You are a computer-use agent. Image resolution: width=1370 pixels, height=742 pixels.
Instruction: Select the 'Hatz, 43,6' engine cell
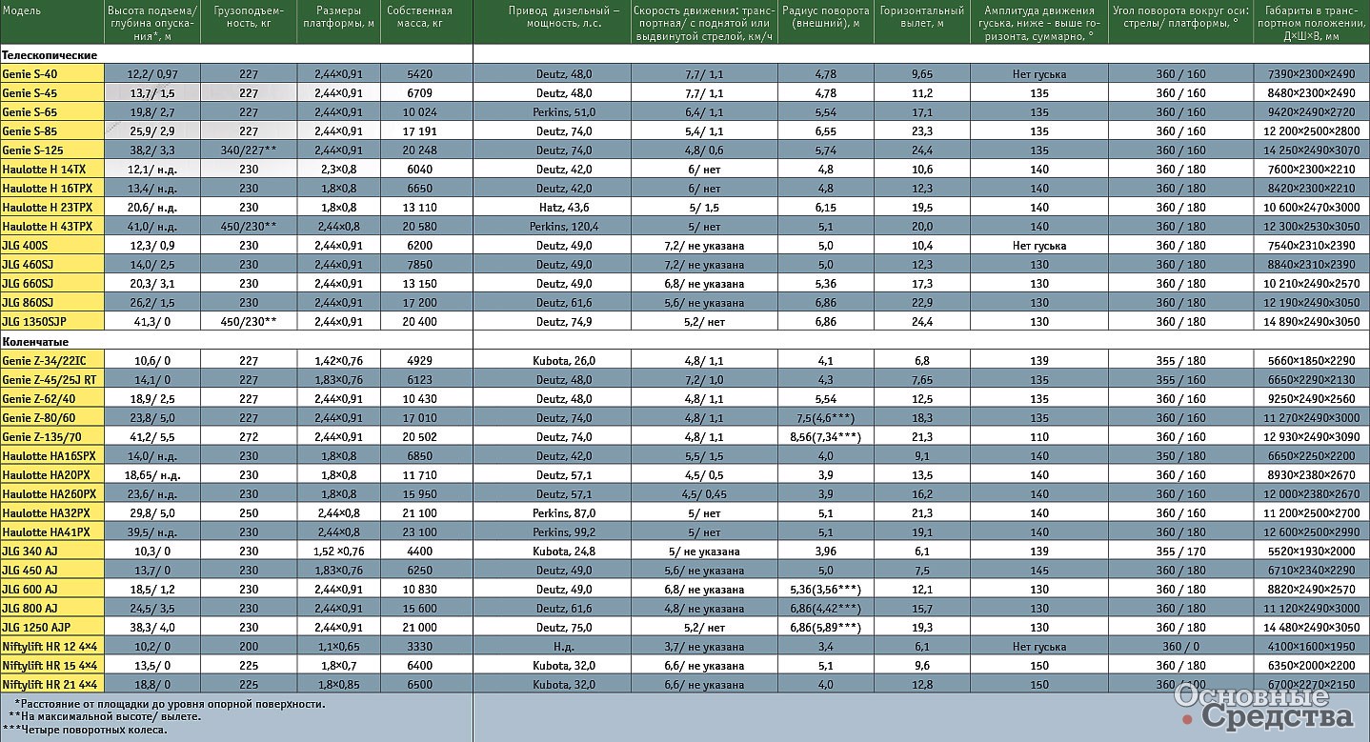pos(564,207)
